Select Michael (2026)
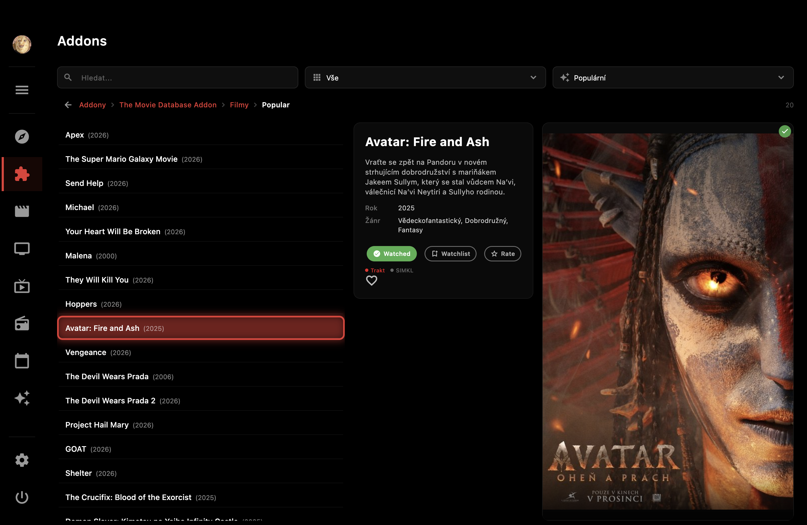Screen dimensions: 807x525 [201, 207]
